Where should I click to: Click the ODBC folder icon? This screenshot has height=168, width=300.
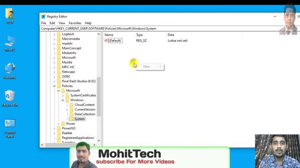pyautogui.click(x=59, y=77)
